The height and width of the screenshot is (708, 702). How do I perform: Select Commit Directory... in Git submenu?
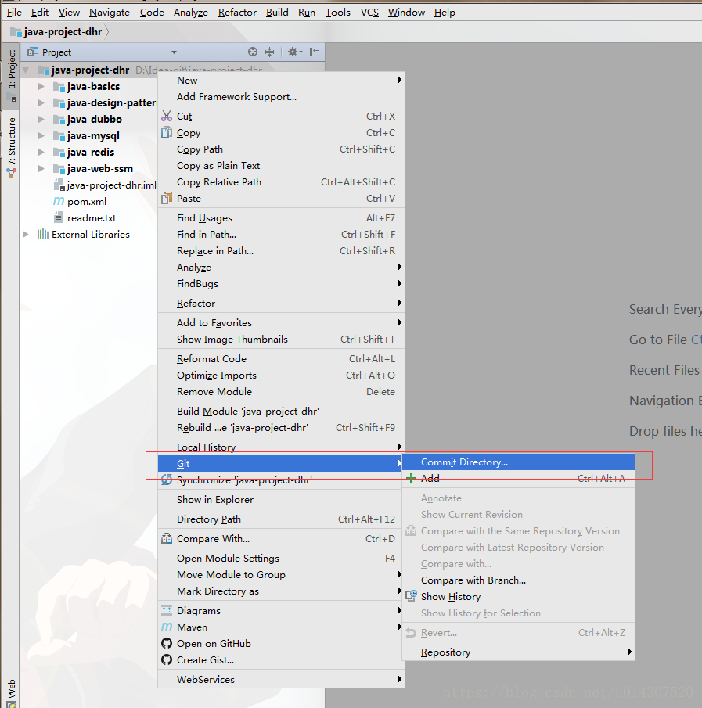pyautogui.click(x=518, y=462)
